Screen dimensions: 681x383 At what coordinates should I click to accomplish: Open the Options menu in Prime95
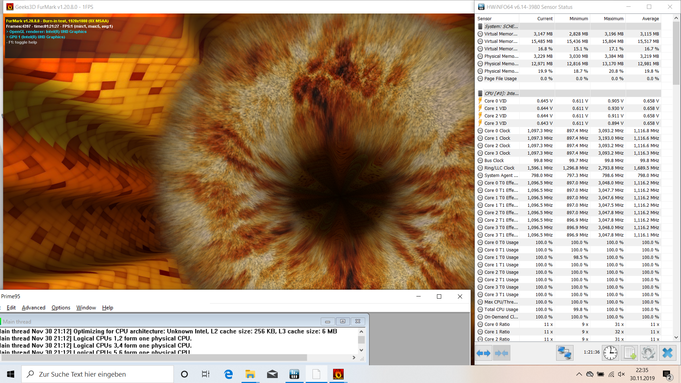pyautogui.click(x=61, y=307)
